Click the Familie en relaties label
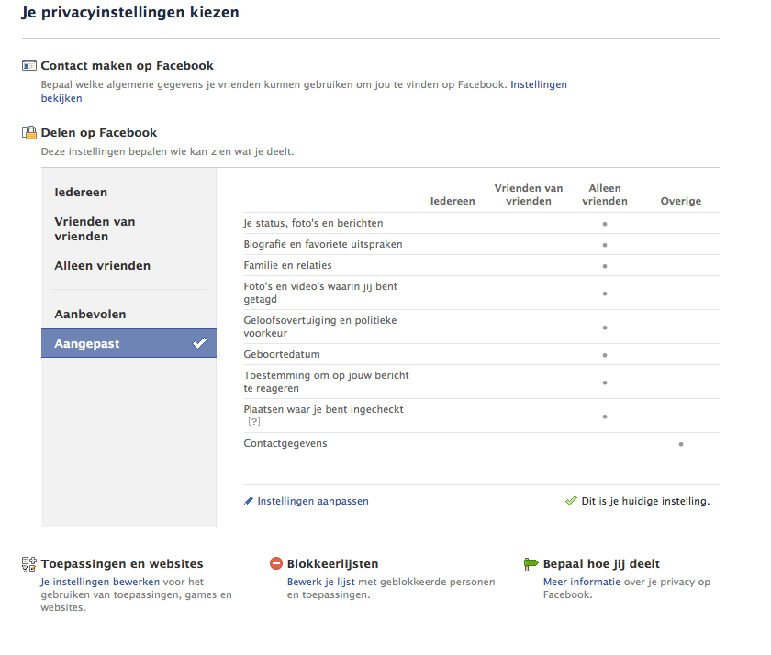771x655 pixels. pos(287,265)
